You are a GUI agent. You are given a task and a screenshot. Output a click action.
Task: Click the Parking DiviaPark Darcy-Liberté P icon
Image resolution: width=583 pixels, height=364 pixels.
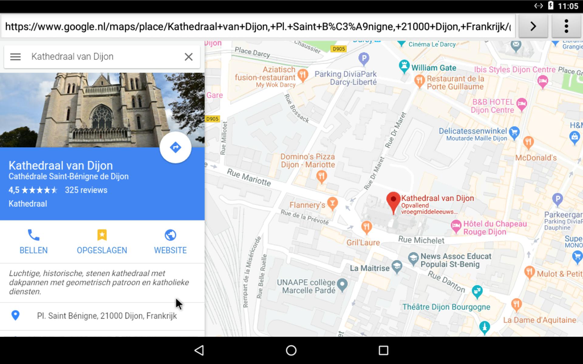pyautogui.click(x=364, y=58)
